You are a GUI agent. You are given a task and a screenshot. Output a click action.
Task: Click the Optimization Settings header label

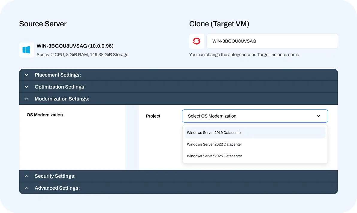60,87
